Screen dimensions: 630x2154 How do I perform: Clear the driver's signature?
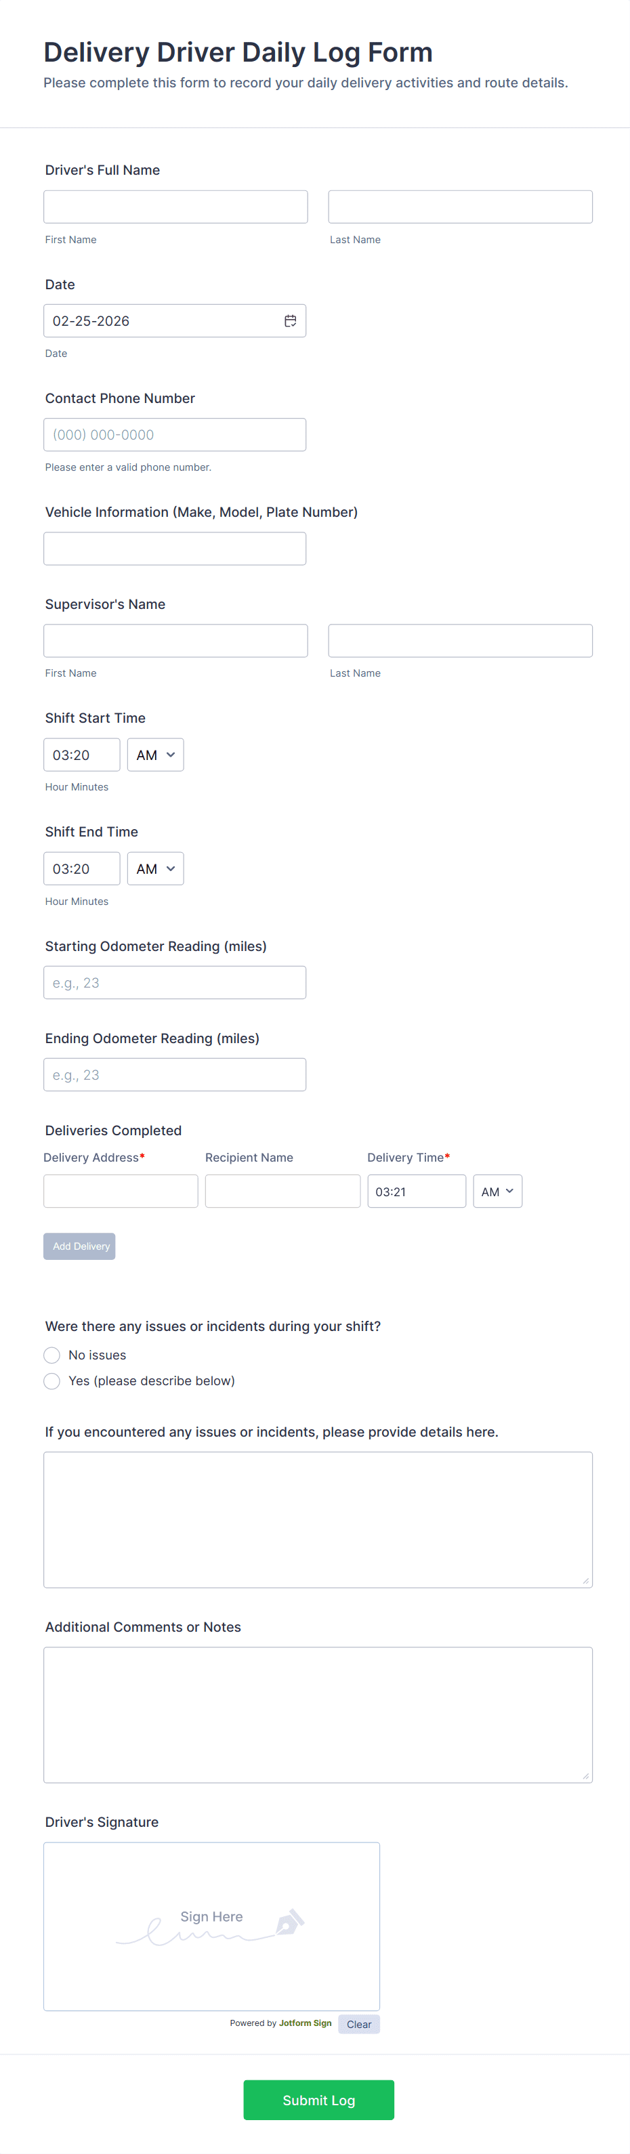(x=359, y=2025)
